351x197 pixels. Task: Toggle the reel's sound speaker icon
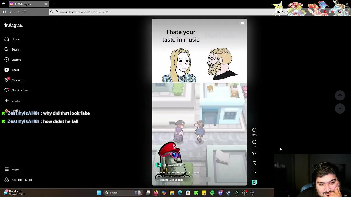(242, 23)
